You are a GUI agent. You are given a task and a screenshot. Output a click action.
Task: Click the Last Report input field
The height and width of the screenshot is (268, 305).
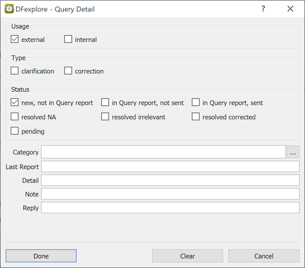(x=170, y=167)
